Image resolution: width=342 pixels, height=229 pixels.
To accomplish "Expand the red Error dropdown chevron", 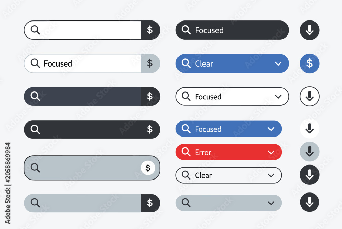I will tap(271, 152).
